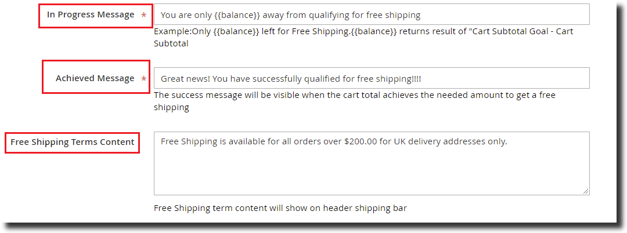Click the Achieved Message label
This screenshot has height=233, width=627.
click(x=95, y=78)
